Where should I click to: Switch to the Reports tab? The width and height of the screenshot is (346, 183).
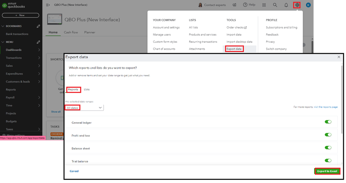point(73,89)
